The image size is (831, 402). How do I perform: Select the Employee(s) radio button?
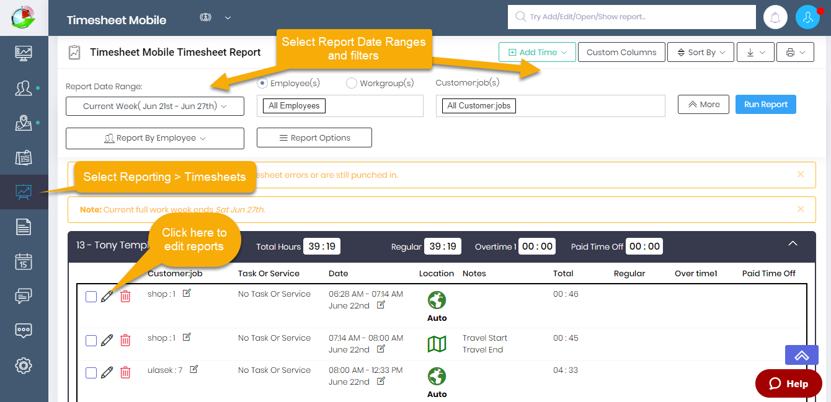point(262,83)
